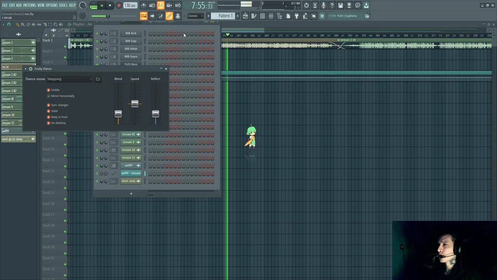
Task: Select the 808 HiHat channel button
Action: coord(131,49)
